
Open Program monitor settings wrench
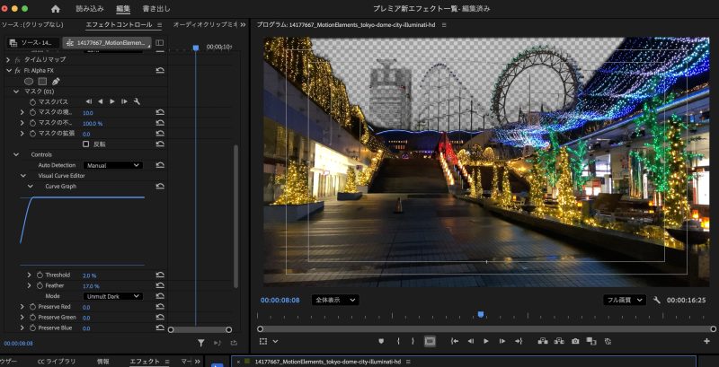click(657, 300)
